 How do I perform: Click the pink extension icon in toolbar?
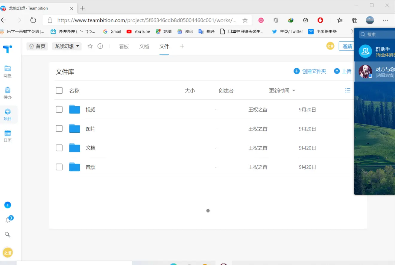[x=261, y=20]
